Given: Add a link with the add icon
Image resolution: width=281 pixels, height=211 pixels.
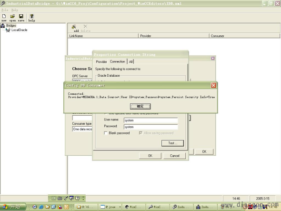Looking at the screenshot, I should [x=74, y=28].
